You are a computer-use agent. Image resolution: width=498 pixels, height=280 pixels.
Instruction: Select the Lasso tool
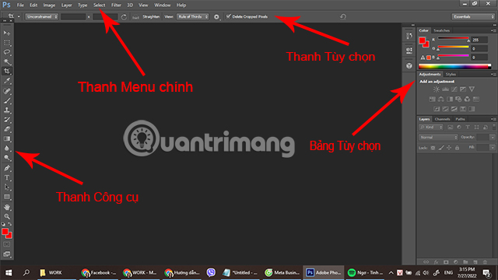point(7,52)
